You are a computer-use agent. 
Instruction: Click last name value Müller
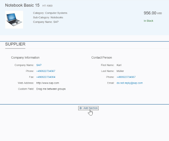coord(120,71)
